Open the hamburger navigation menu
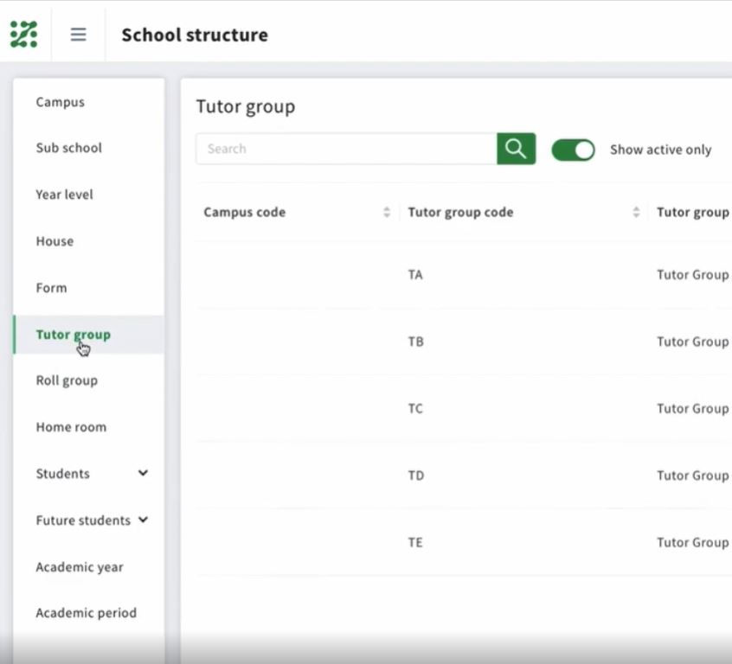 78,35
